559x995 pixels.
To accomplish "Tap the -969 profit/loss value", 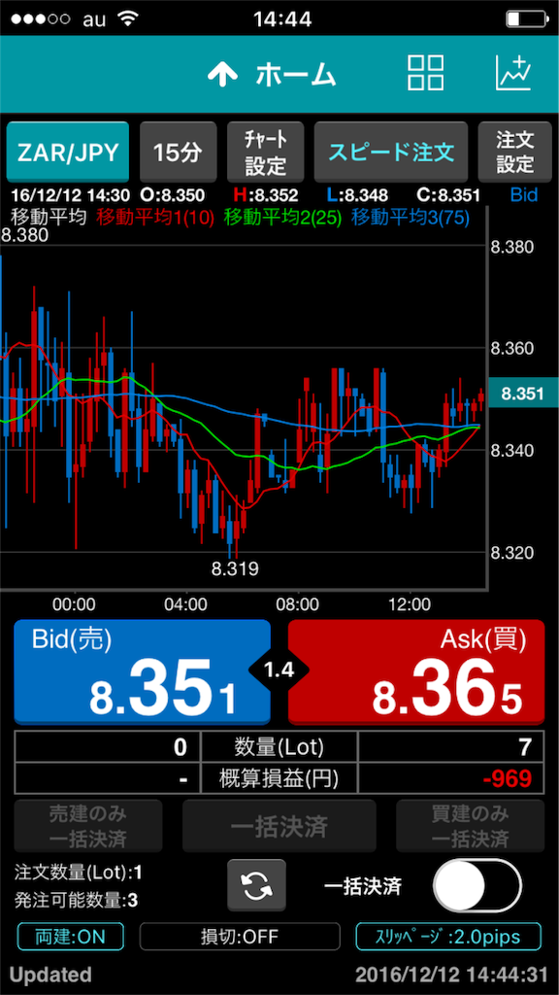I will coord(507,778).
